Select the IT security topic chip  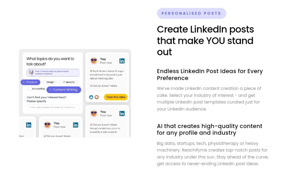click(x=69, y=82)
